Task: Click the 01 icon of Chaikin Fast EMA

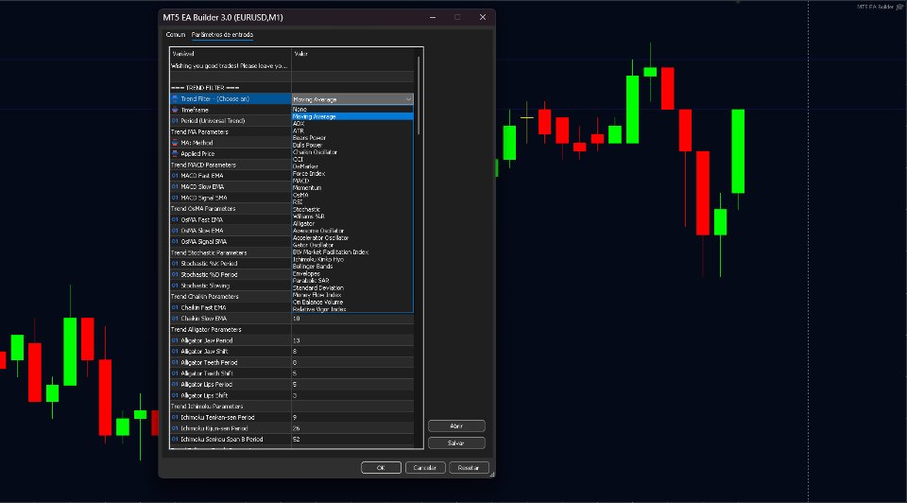Action: 175,307
